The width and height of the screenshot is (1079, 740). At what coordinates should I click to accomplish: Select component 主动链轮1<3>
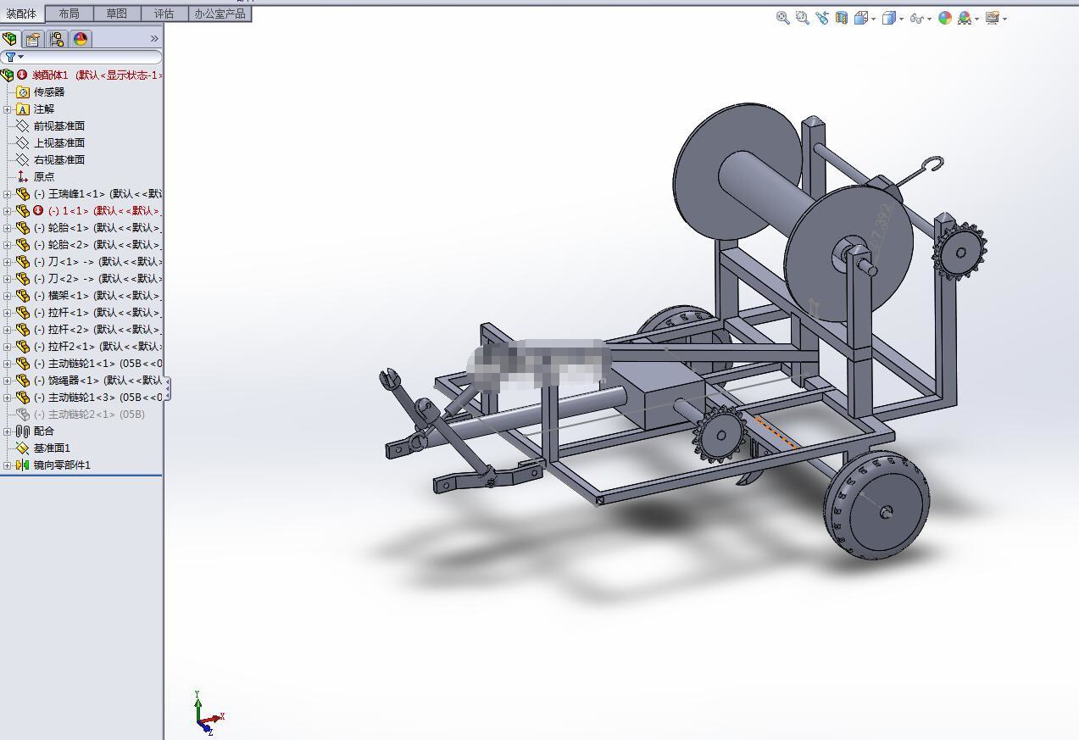point(97,397)
